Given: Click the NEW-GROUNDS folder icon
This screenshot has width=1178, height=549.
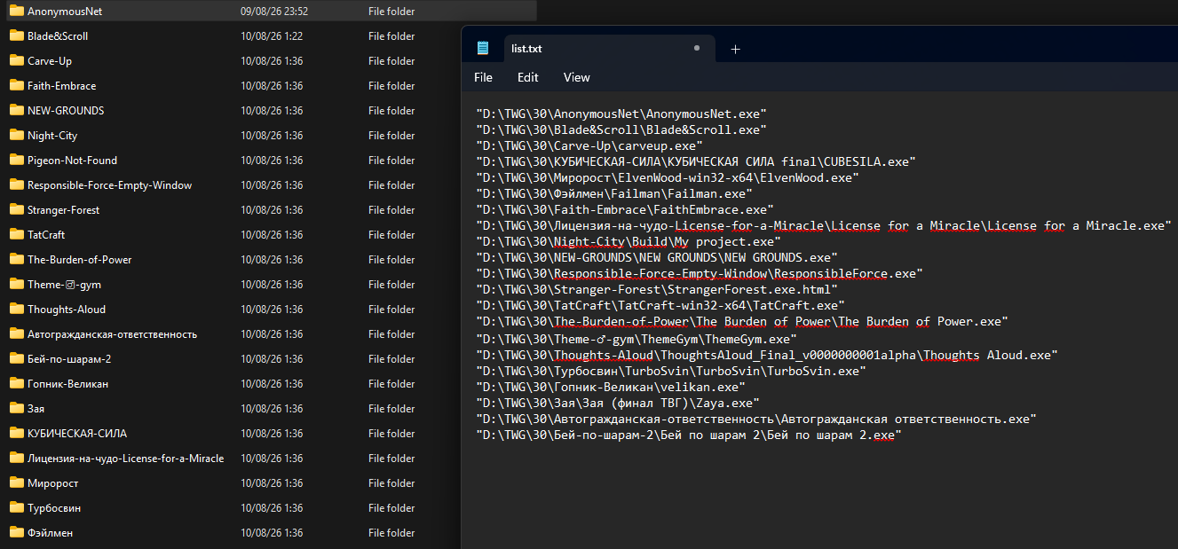Looking at the screenshot, I should coord(16,111).
